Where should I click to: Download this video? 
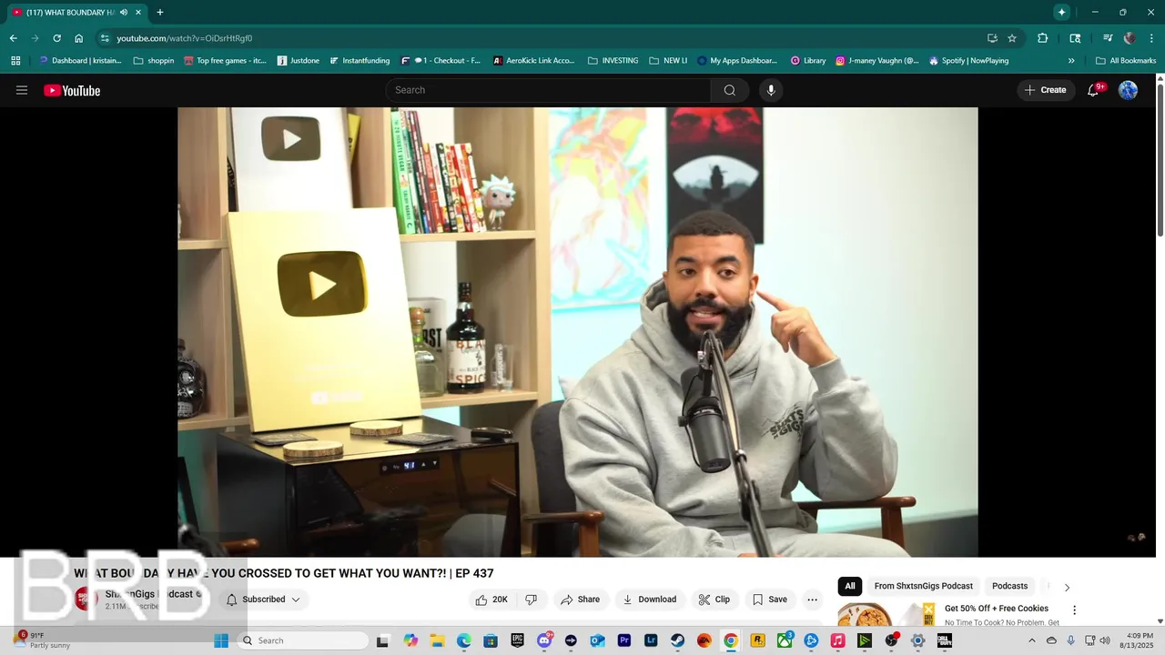tap(649, 600)
